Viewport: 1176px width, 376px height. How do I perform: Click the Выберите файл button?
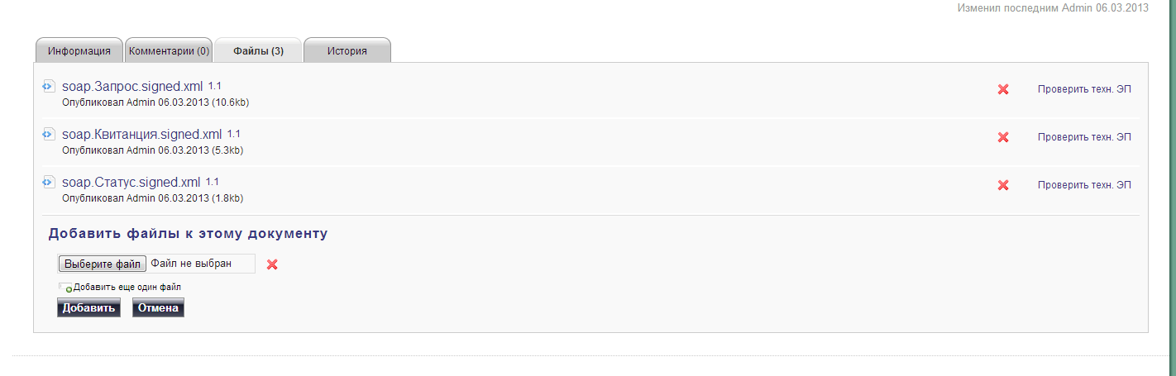(103, 264)
